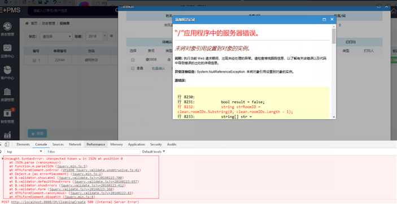
Task: Maximize the server error dialog
Action: (x=324, y=20)
